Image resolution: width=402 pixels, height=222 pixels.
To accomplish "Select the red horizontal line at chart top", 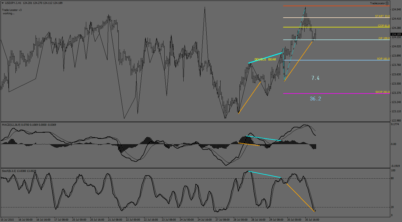I will coord(336,6).
